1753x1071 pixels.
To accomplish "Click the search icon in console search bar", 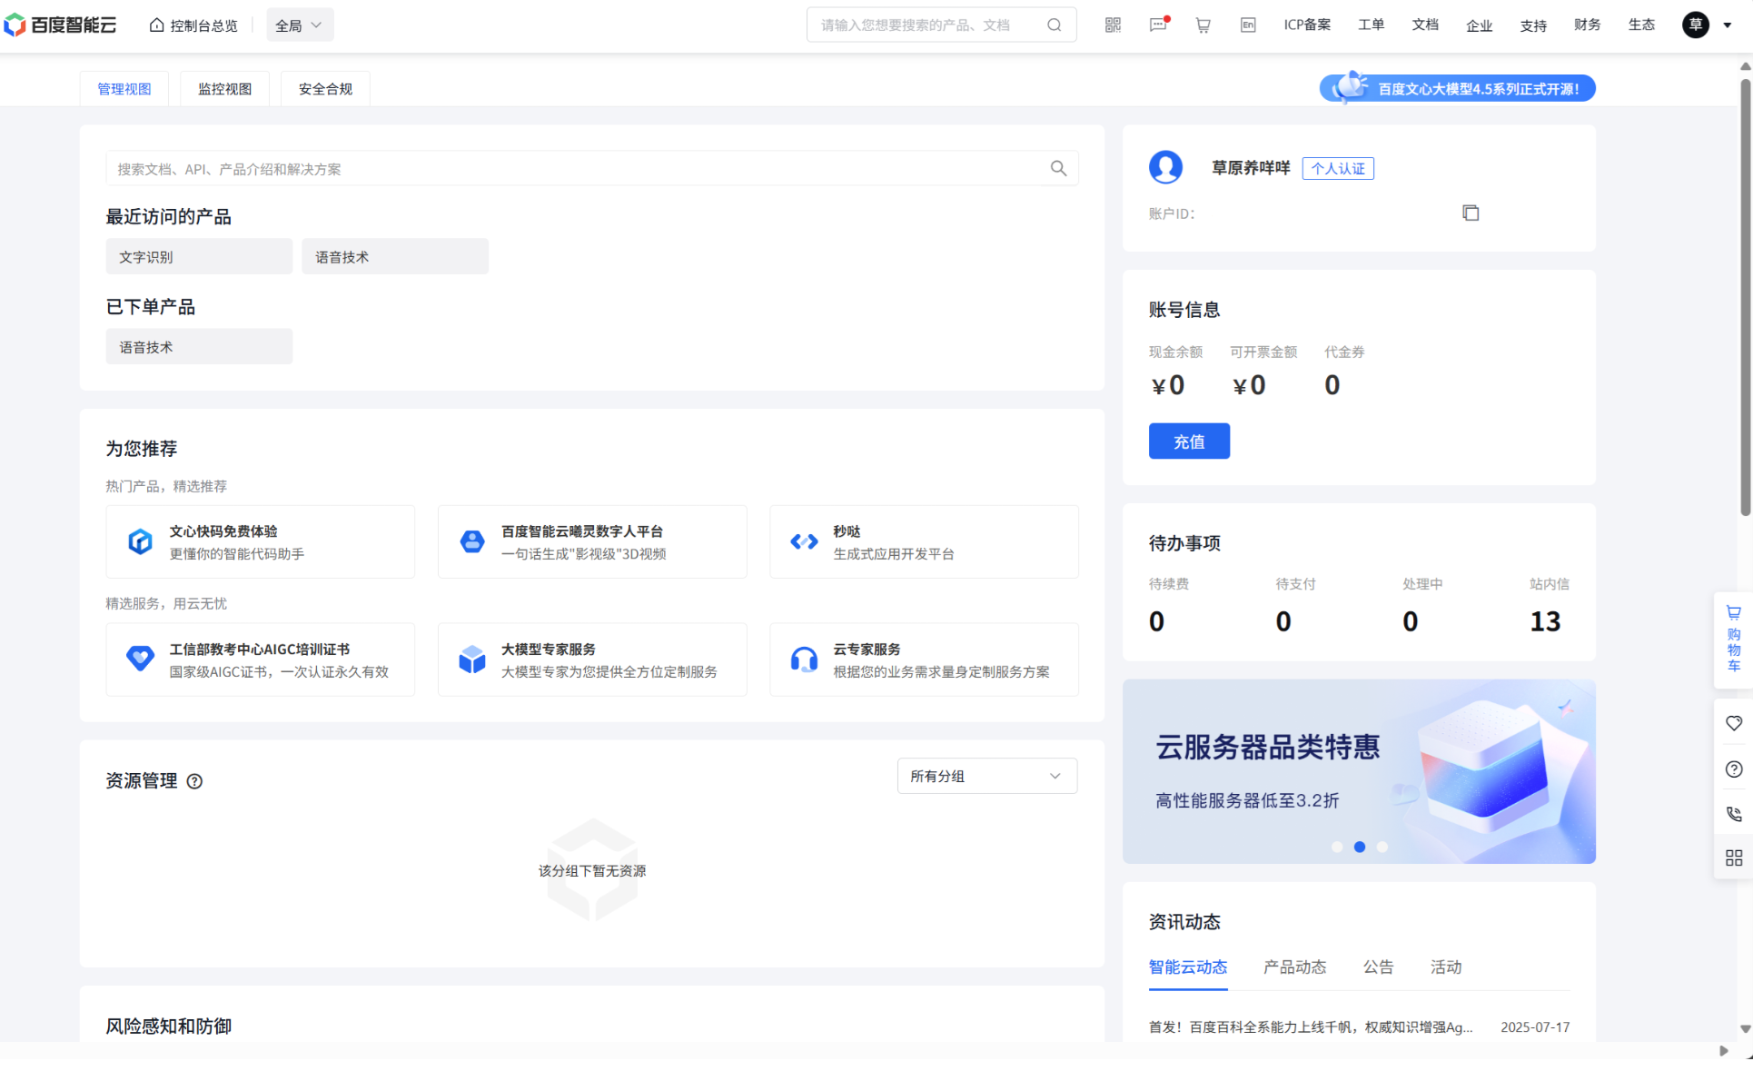I will point(1058,168).
